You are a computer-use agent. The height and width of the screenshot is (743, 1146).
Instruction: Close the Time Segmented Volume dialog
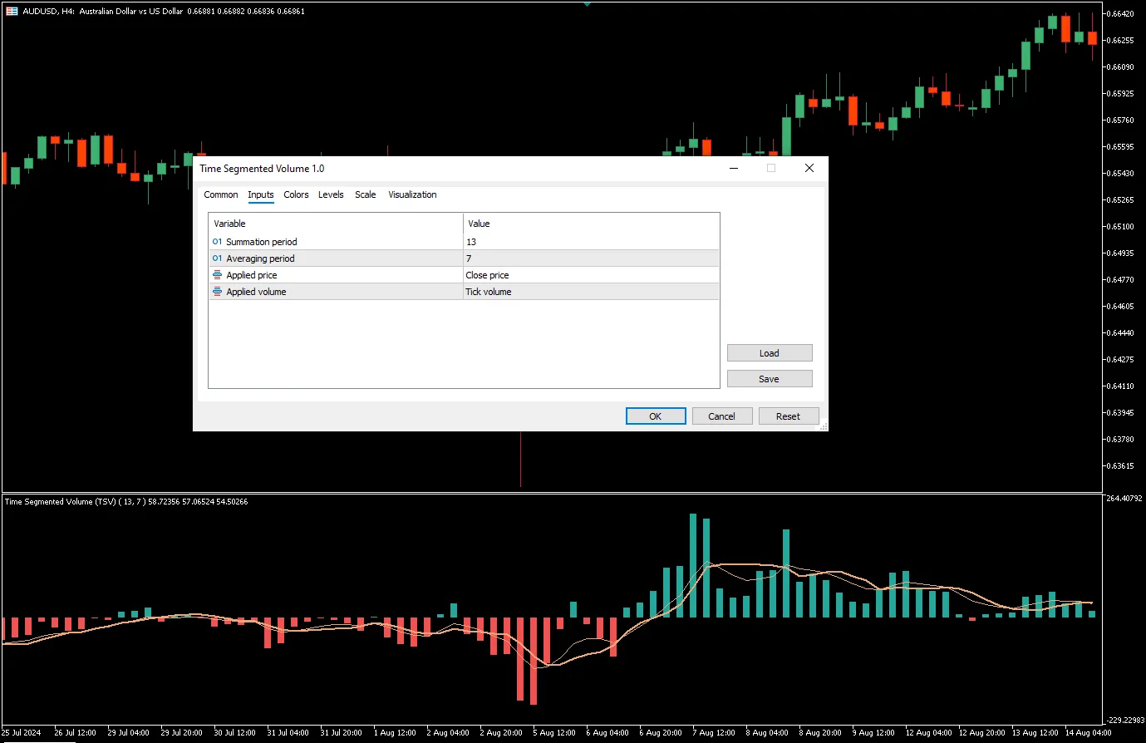click(809, 168)
